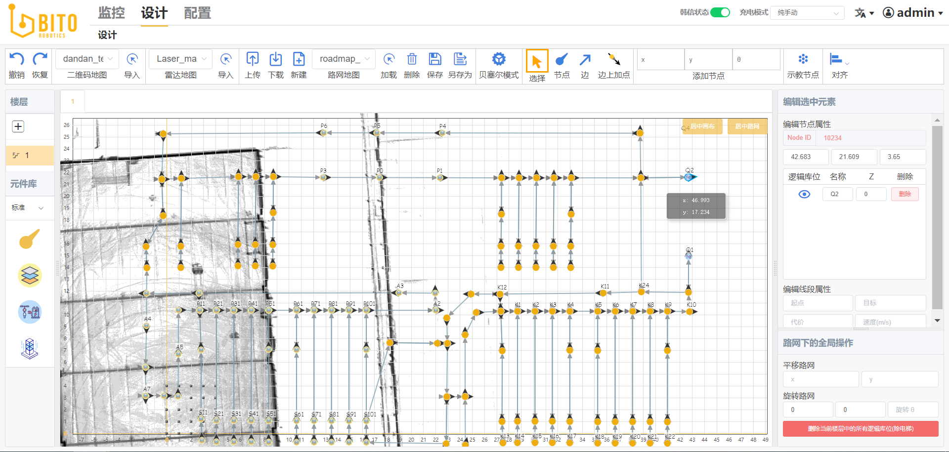Click the 添加节点 label
The height and width of the screenshot is (452, 949).
click(x=708, y=76)
